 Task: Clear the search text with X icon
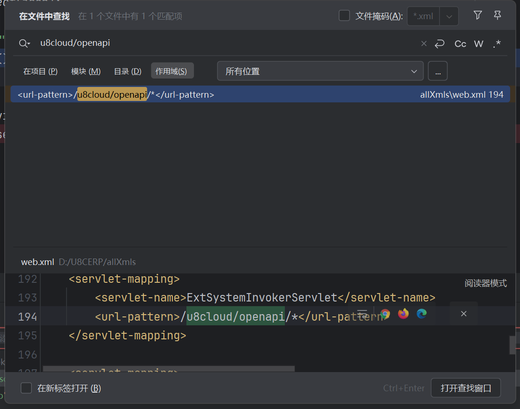(423, 43)
